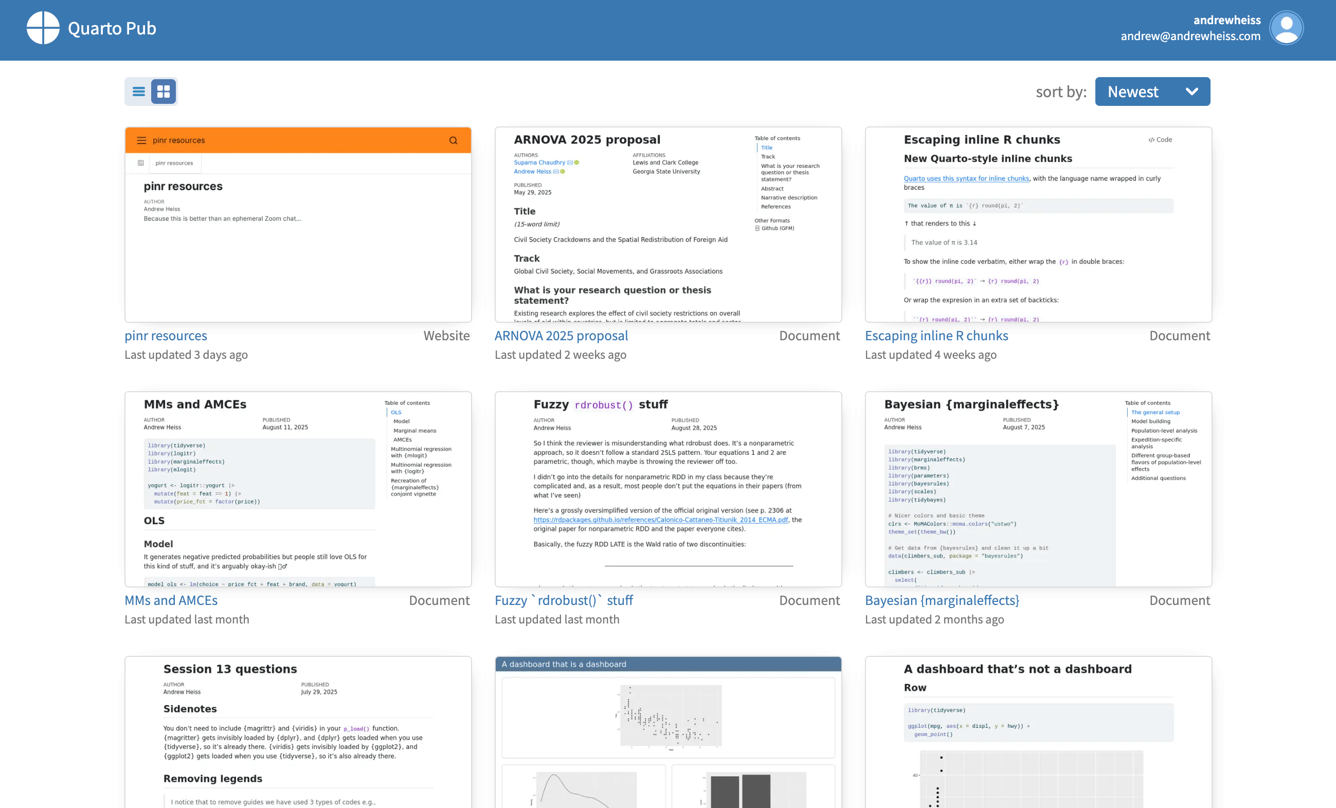Switch to grid view layout
The image size is (1336, 808).
(163, 91)
